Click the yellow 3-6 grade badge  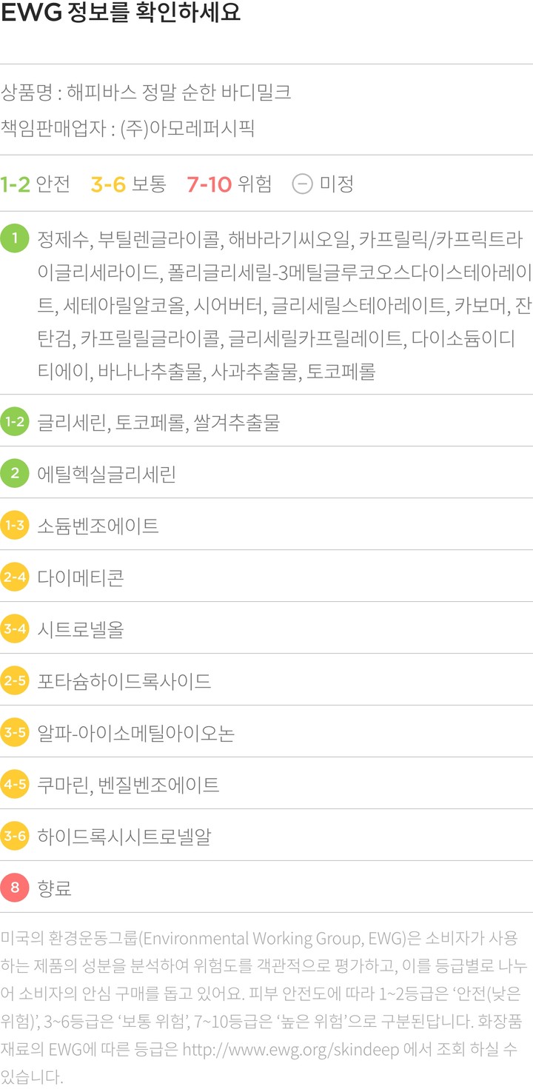click(x=15, y=836)
